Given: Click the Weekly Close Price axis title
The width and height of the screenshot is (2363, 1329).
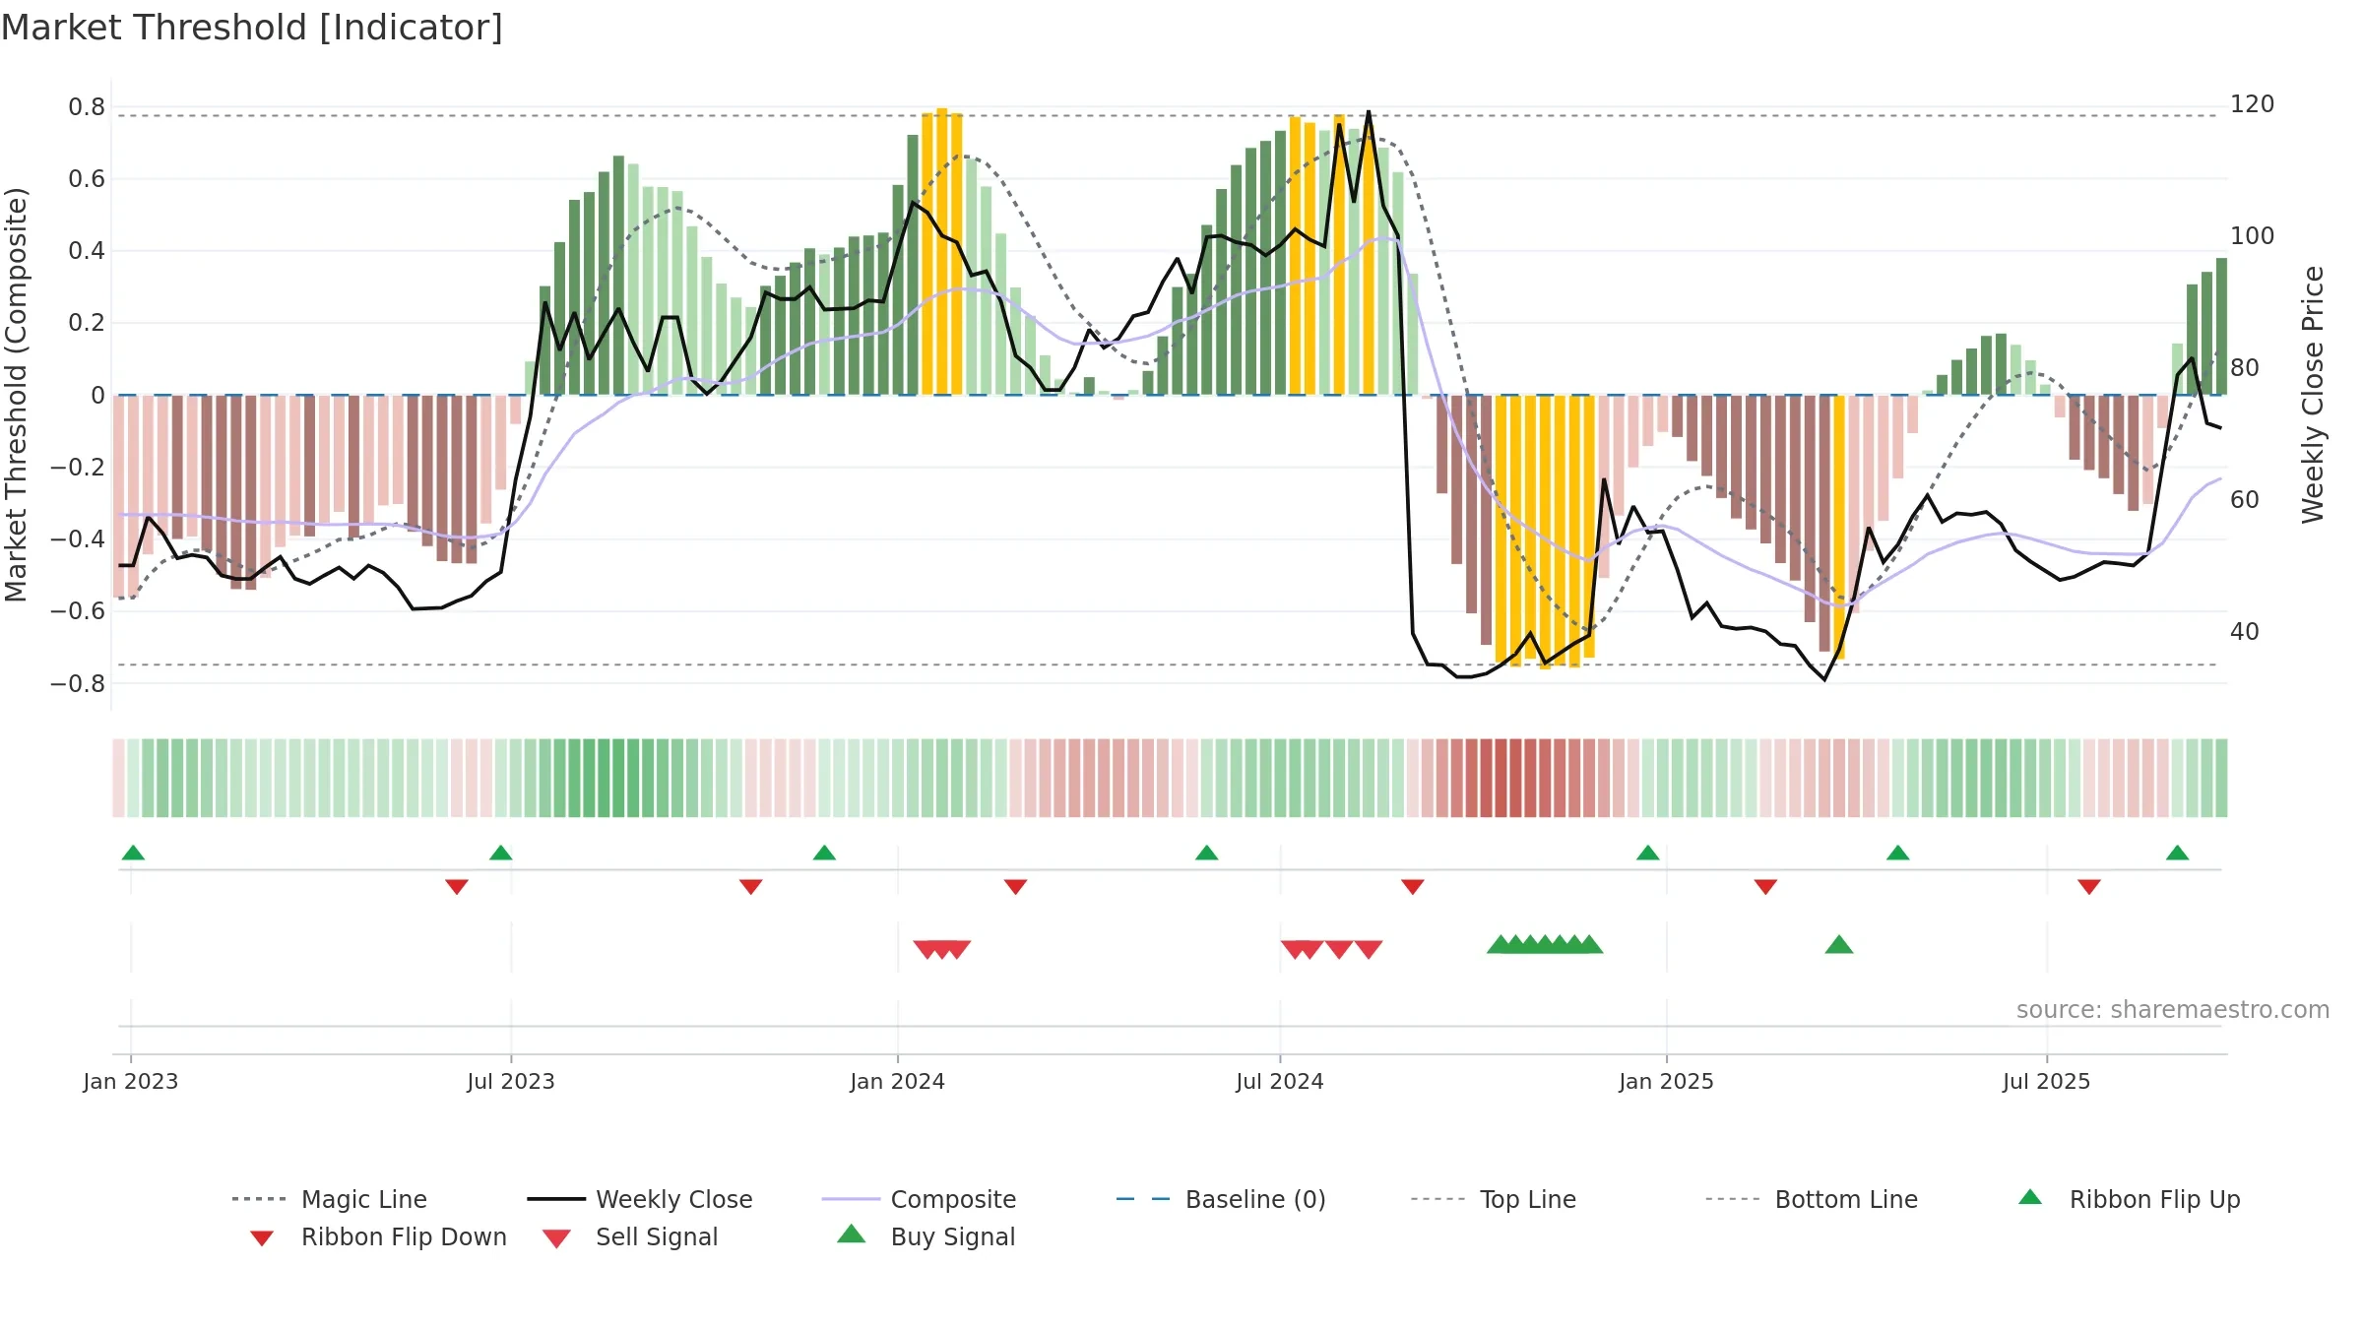Looking at the screenshot, I should pyautogui.click(x=2313, y=395).
